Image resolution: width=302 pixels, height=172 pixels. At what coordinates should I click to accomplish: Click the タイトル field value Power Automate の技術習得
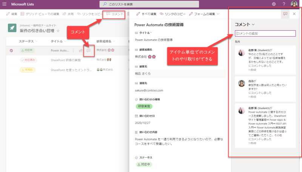154,40
